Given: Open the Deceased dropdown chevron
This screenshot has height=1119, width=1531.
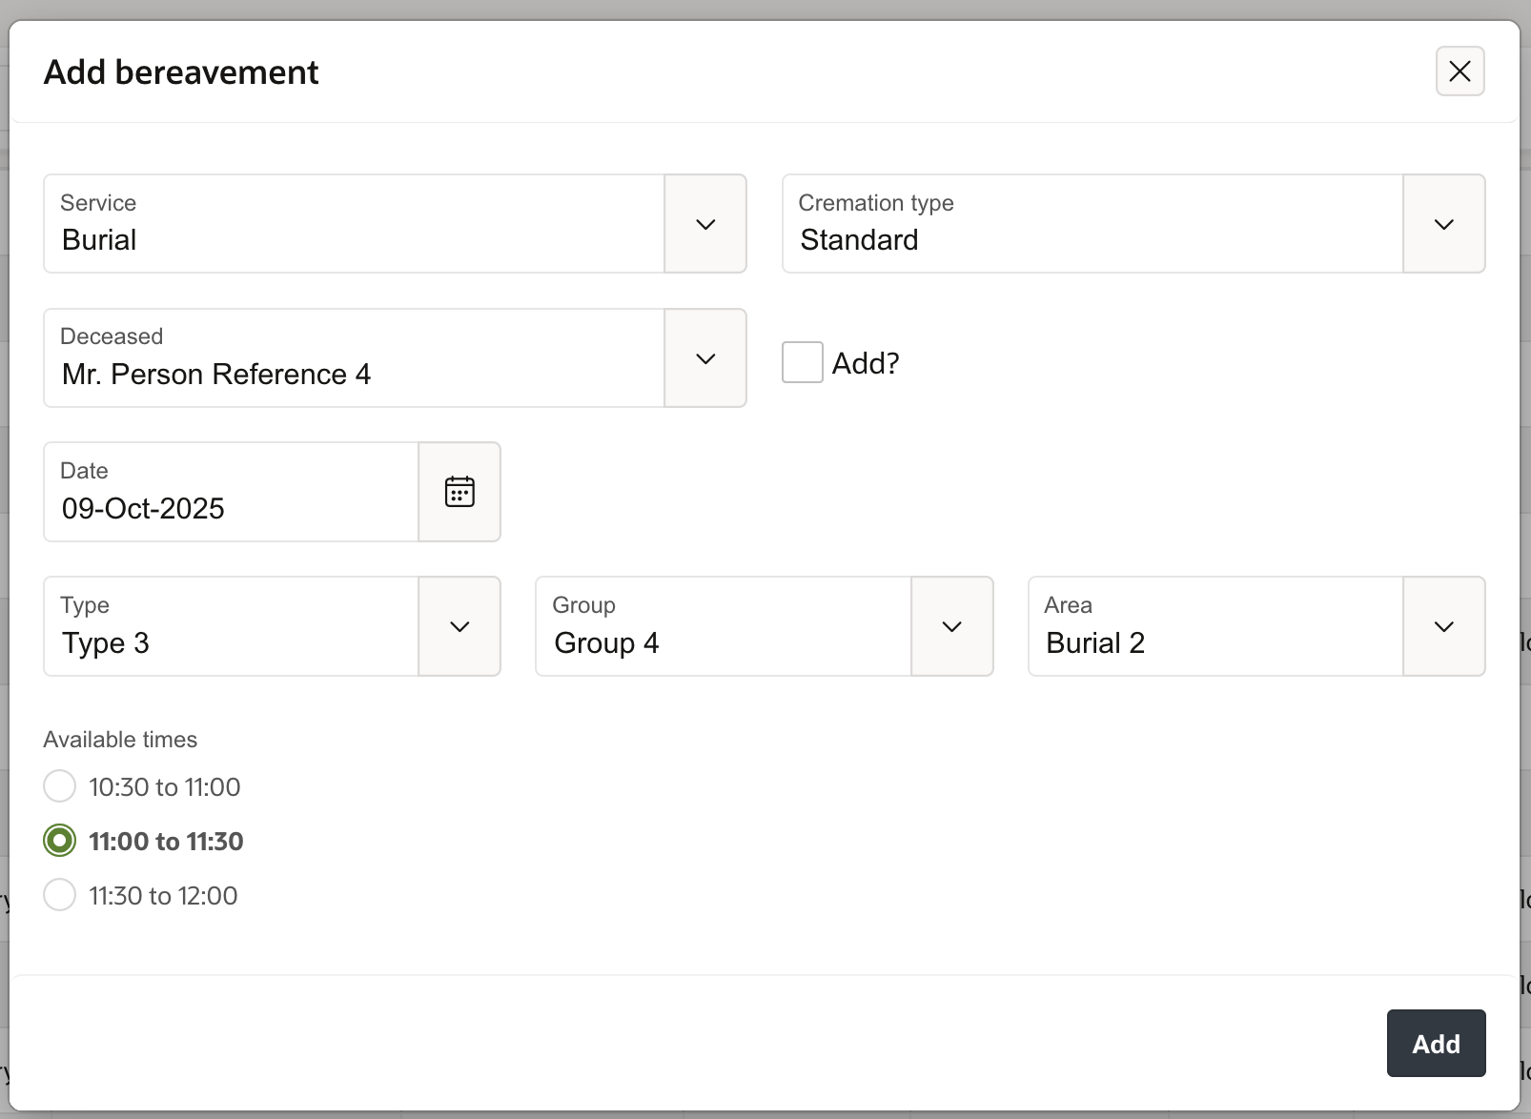Looking at the screenshot, I should click(705, 358).
